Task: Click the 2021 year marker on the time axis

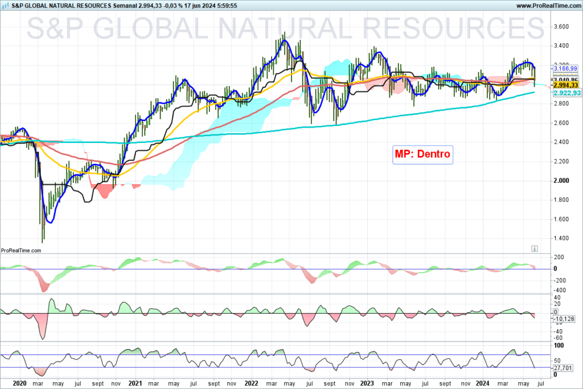Action: click(135, 383)
